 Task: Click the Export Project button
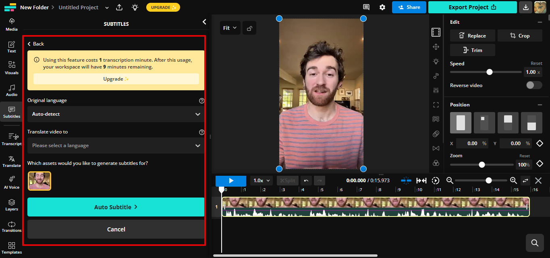pyautogui.click(x=472, y=7)
